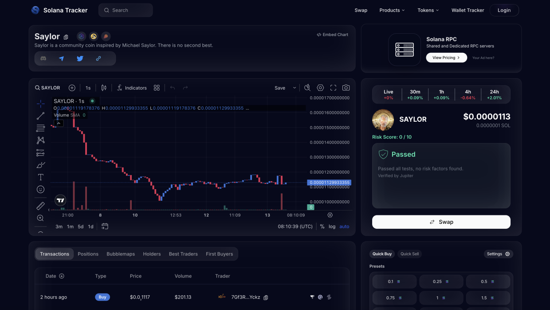
Task: Click the View Pricing button
Action: (446, 58)
